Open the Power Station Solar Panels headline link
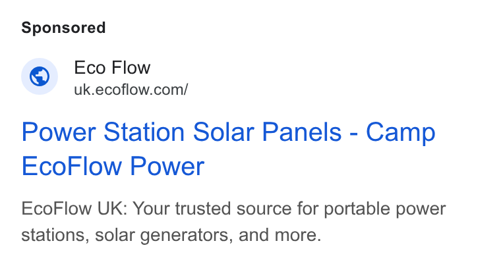 [228, 149]
